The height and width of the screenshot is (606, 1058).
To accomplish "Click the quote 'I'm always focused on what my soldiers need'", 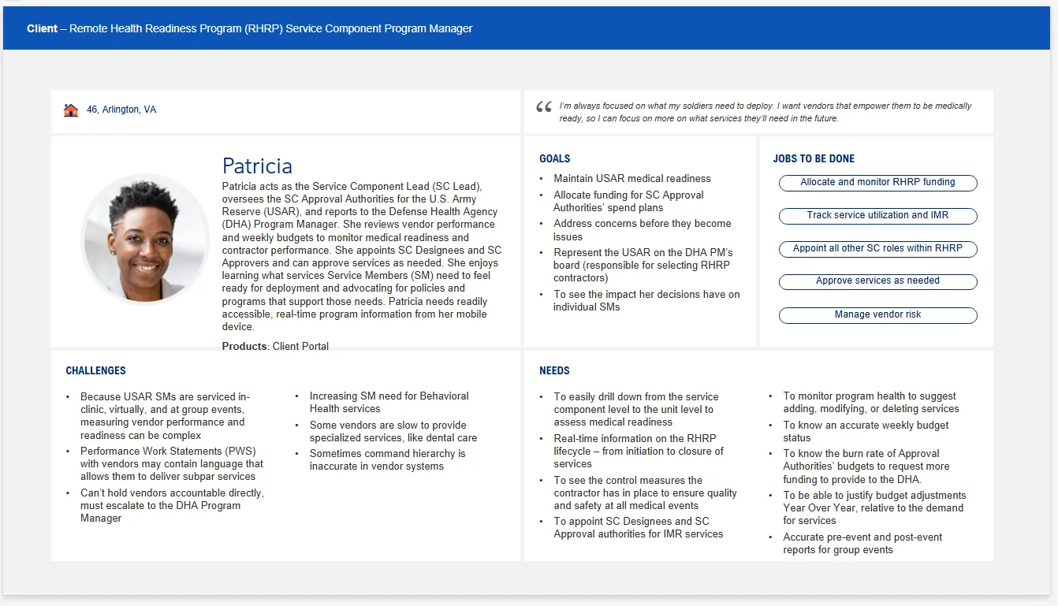I will 766,112.
